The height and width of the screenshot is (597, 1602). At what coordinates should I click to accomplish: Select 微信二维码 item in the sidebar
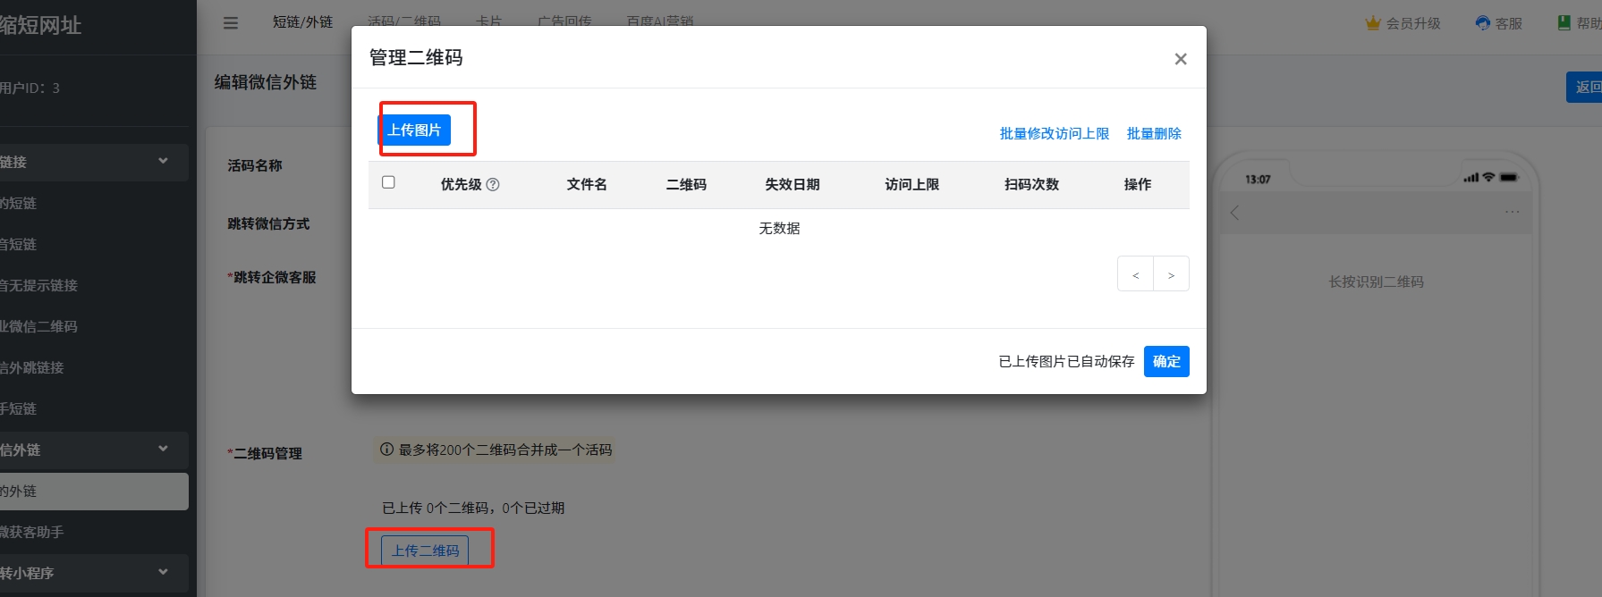pyautogui.click(x=40, y=327)
